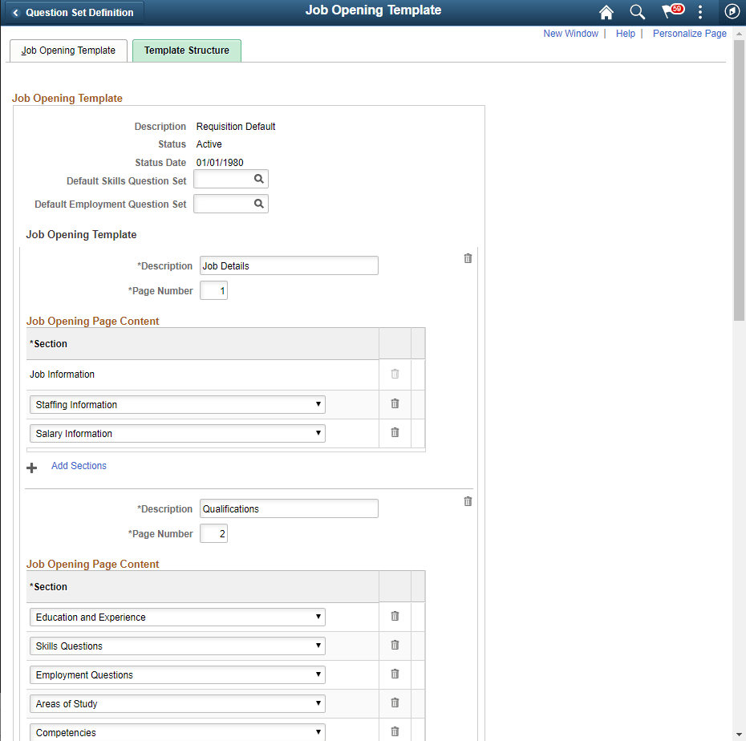Viewport: 746px width, 741px height.
Task: Click inside the Job Details Description field
Action: (289, 265)
